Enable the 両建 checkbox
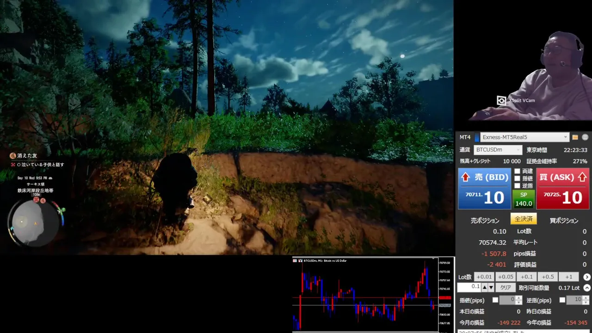Screen dimensions: 592x333 [x=517, y=171]
